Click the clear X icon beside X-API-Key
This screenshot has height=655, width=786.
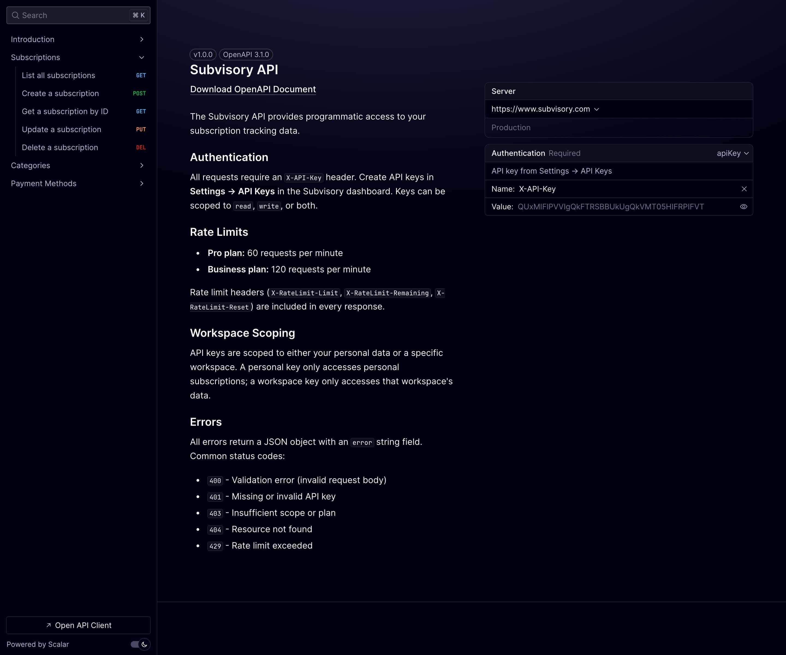tap(744, 189)
